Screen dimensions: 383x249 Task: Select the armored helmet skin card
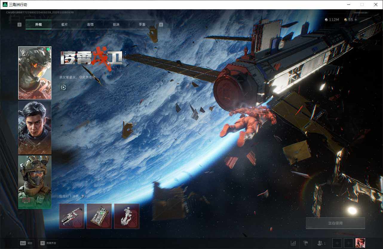pos(35,73)
